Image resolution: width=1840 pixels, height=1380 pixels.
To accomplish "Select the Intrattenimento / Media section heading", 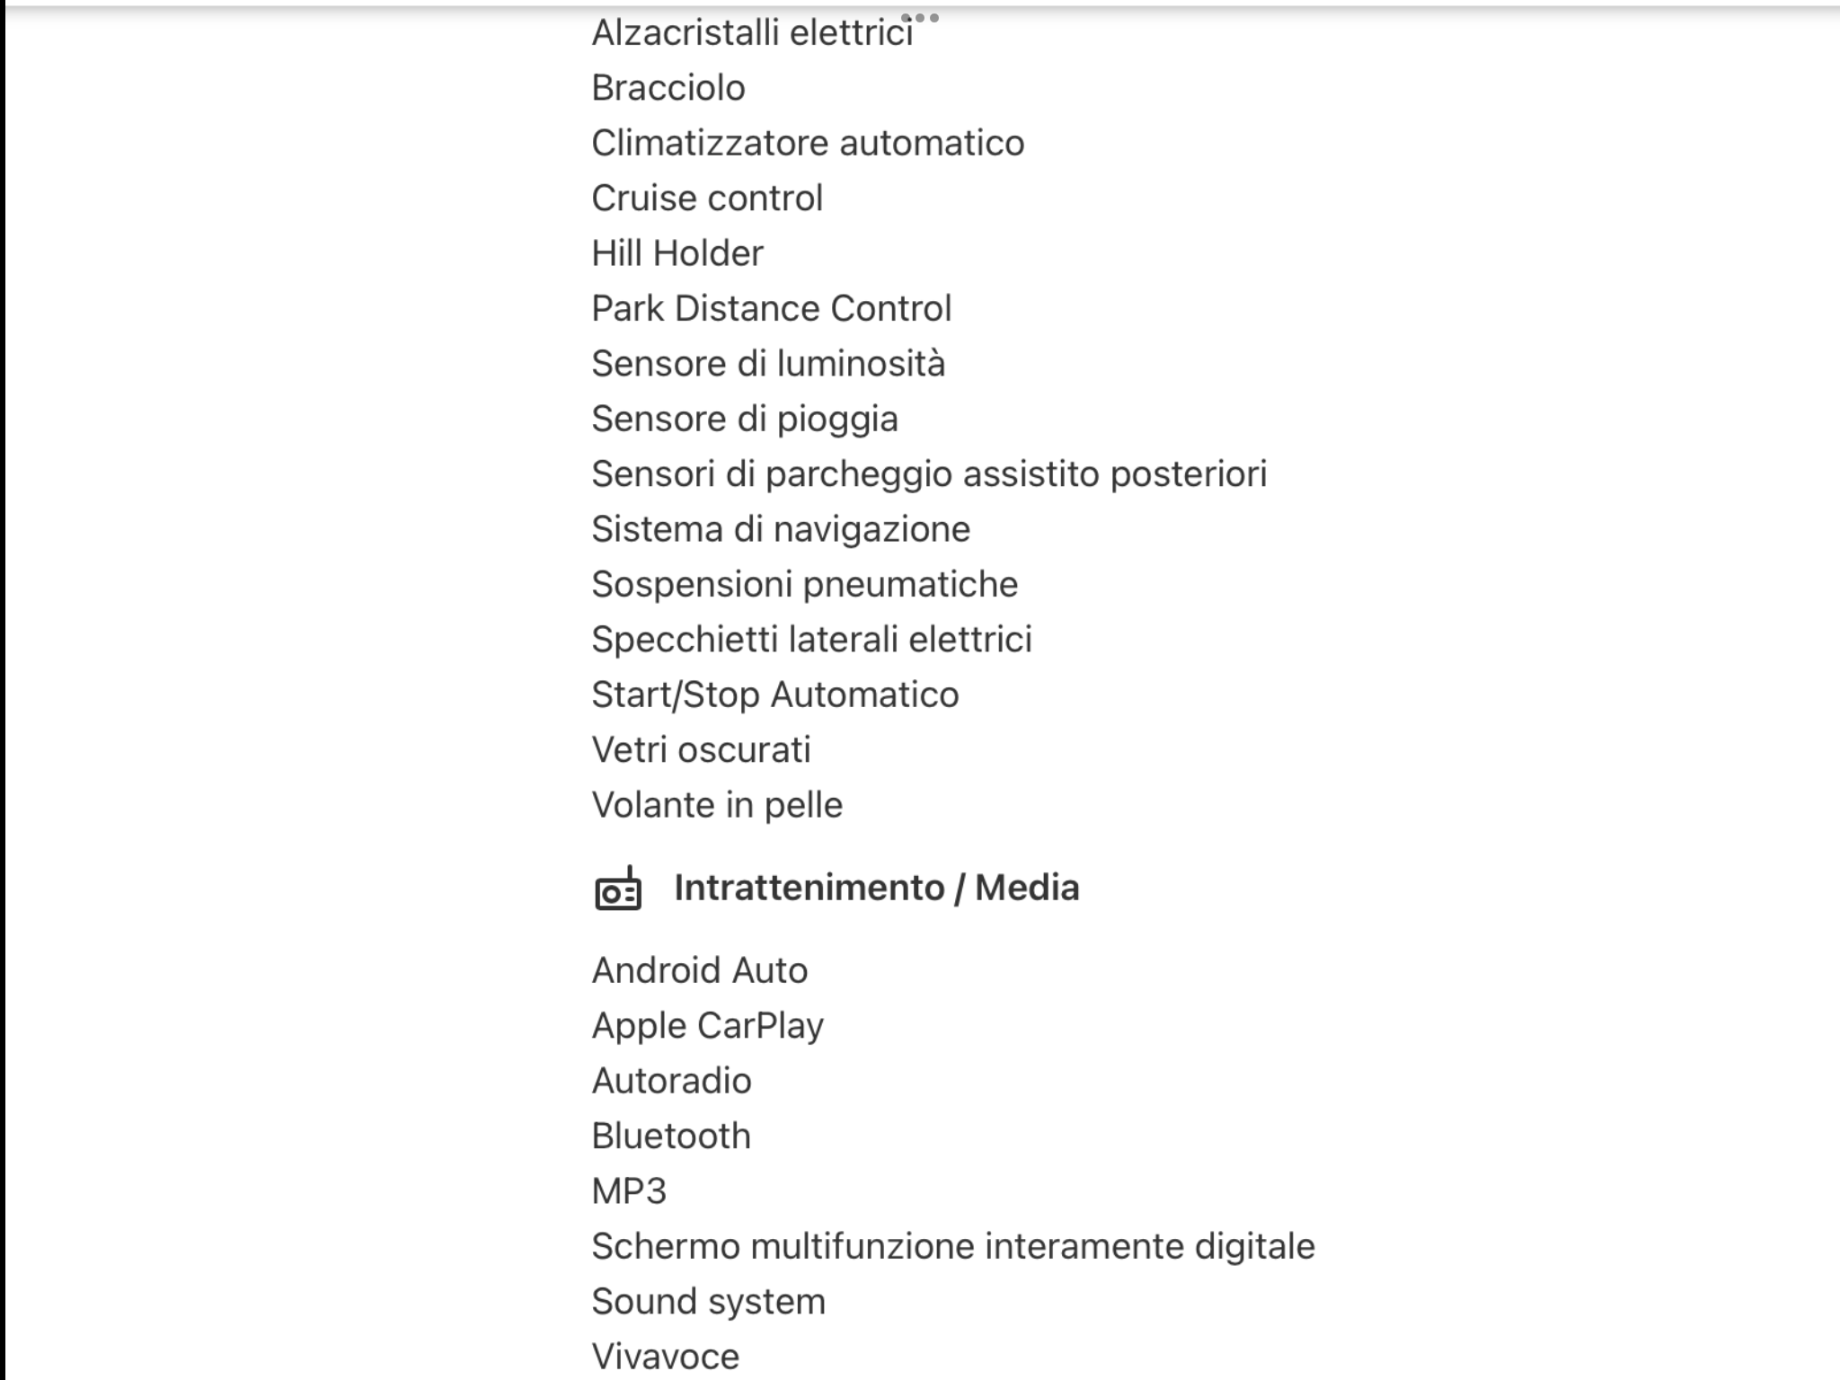I will 876,888.
